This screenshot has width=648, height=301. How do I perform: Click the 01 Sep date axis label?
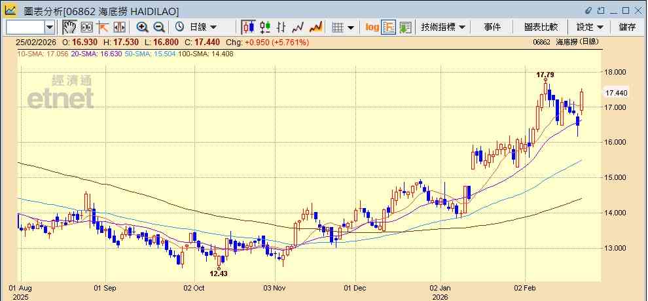[103, 288]
